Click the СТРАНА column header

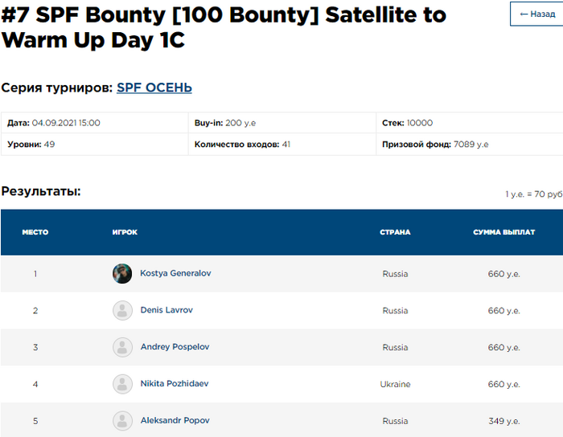click(395, 232)
